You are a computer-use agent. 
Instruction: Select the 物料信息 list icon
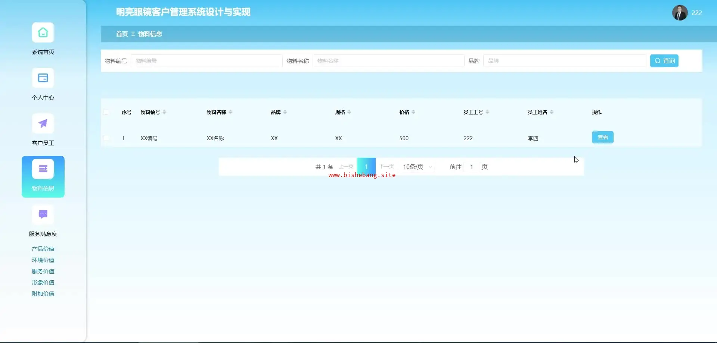coord(43,169)
